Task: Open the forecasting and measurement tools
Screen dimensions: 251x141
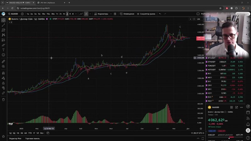Action: pyautogui.click(x=3, y=40)
